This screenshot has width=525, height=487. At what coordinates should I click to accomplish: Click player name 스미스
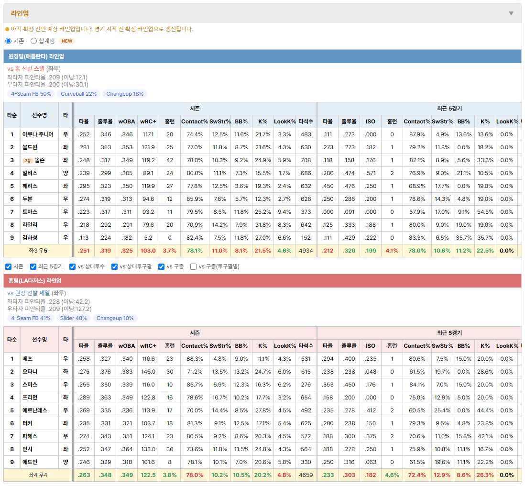[30, 385]
